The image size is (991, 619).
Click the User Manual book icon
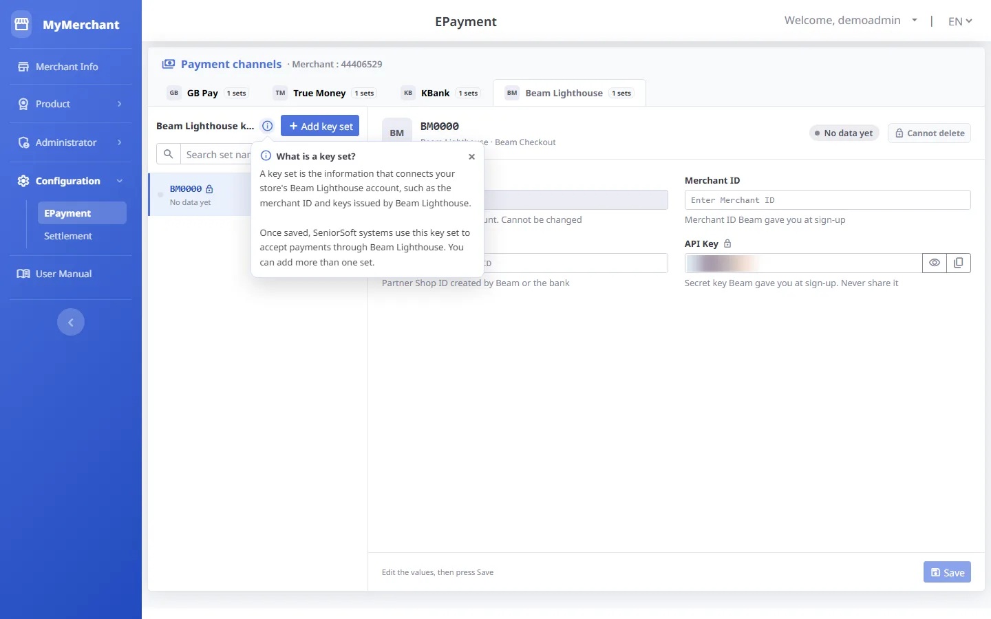[23, 274]
